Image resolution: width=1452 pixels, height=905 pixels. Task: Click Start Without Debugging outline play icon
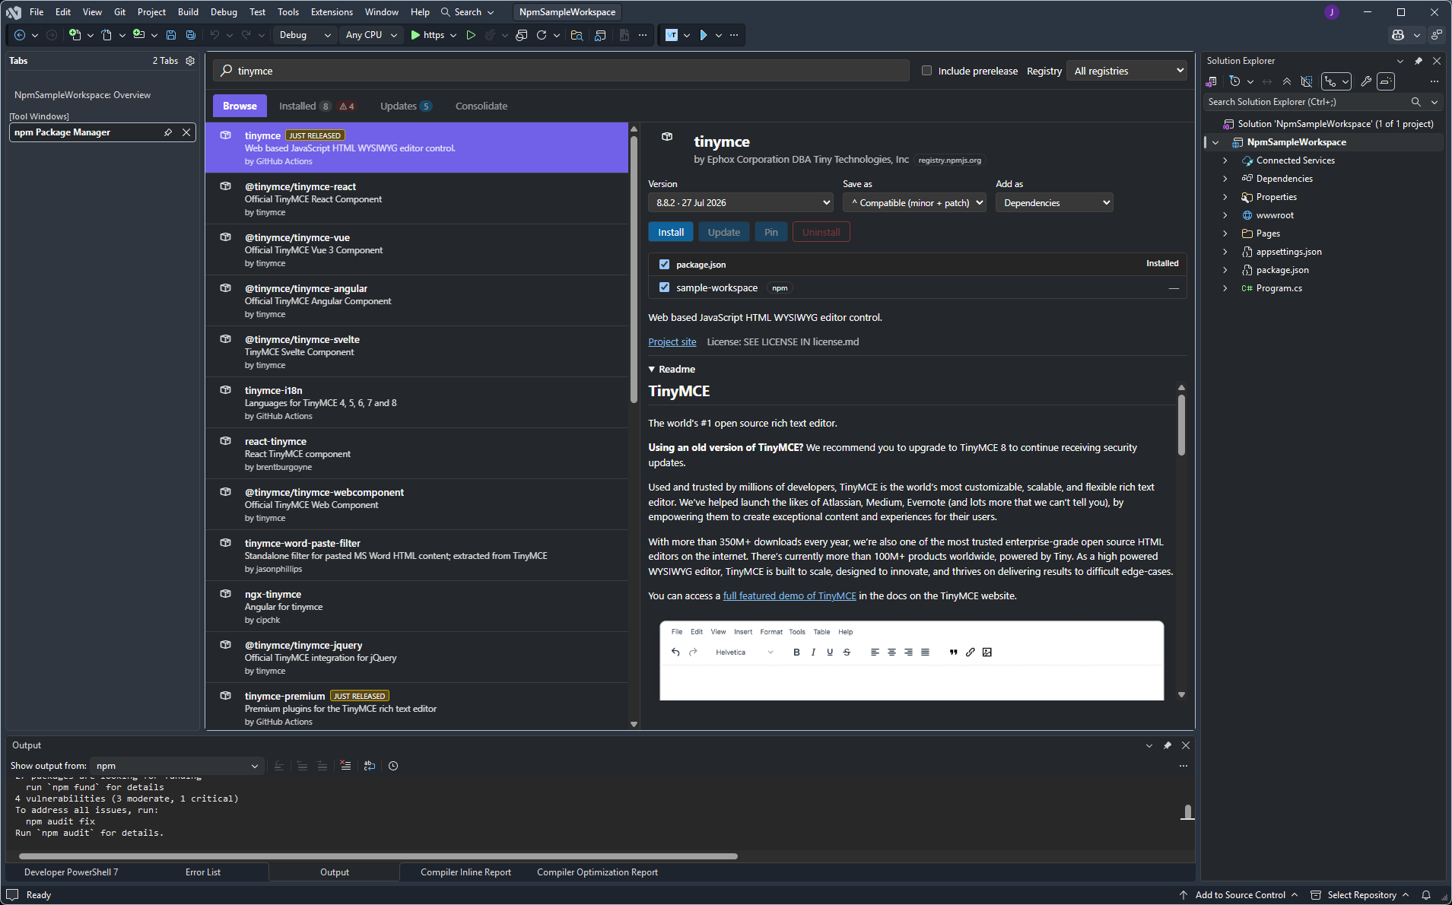pyautogui.click(x=471, y=35)
